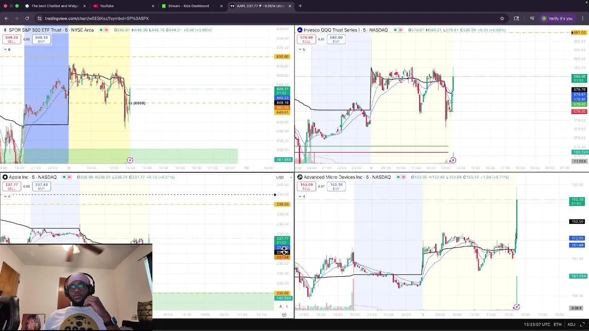Expand SPY indicator legend showing 8
Screen dimensions: 589x331
pyautogui.click(x=7, y=49)
